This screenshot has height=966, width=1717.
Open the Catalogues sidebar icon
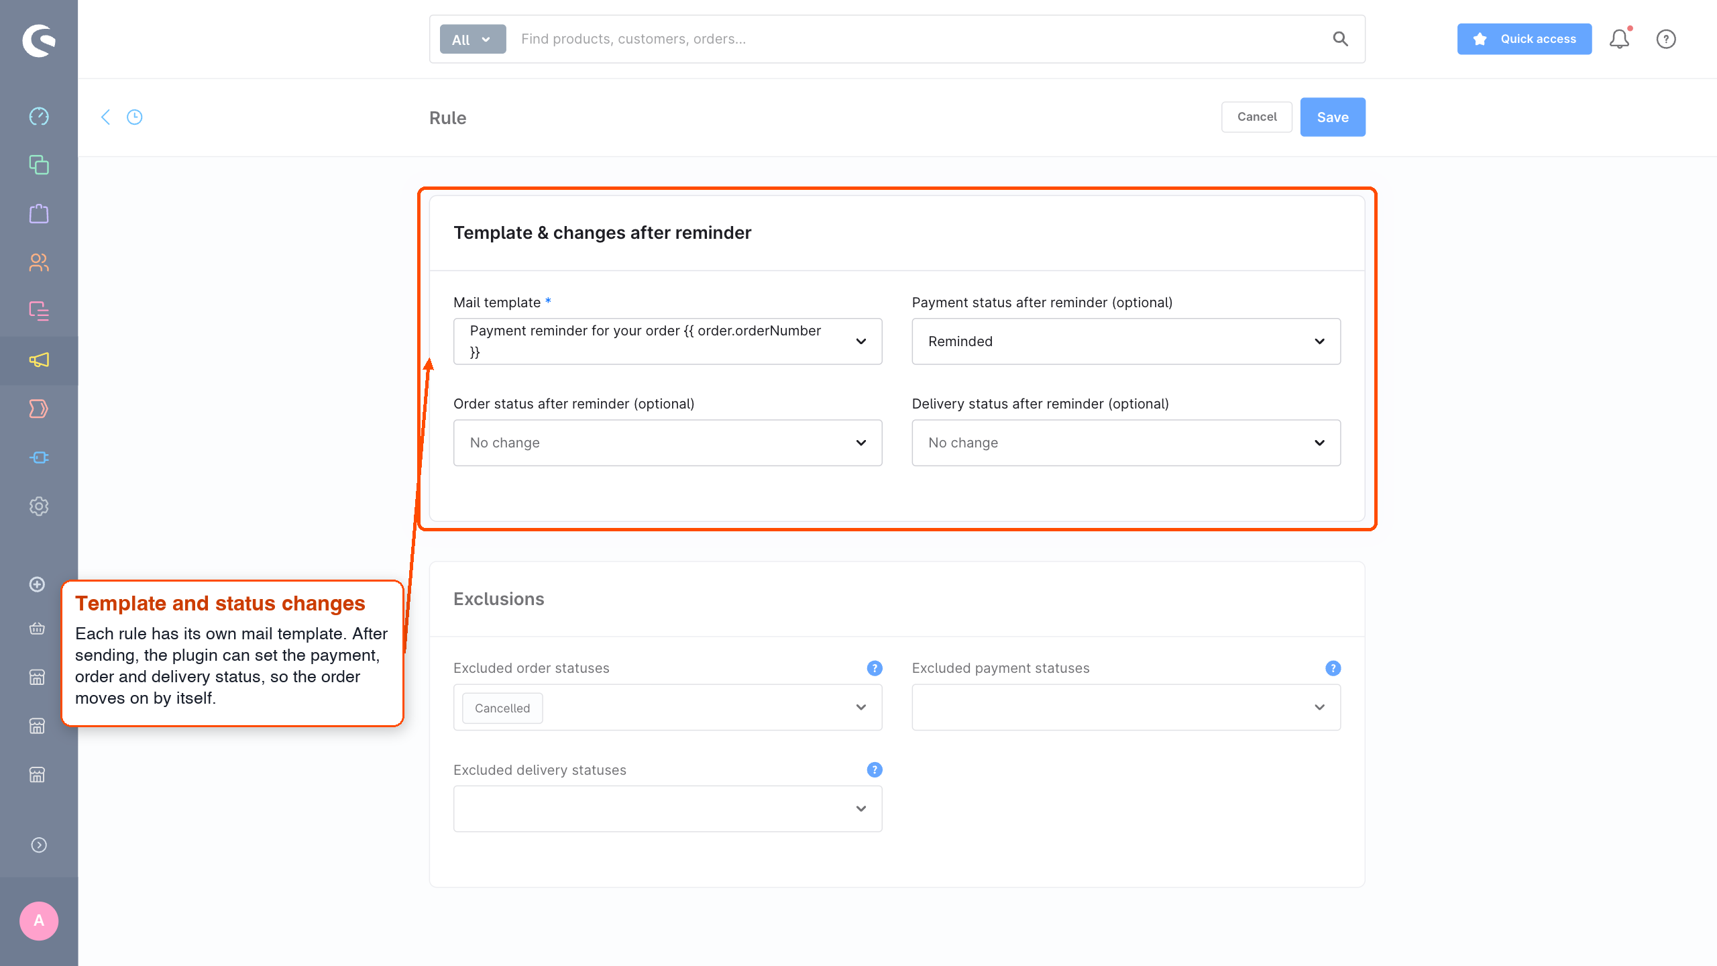(39, 165)
